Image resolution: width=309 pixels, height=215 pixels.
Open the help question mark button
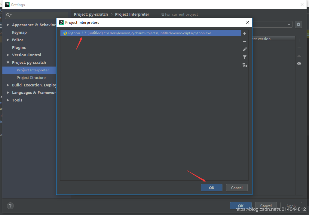[x=11, y=206]
